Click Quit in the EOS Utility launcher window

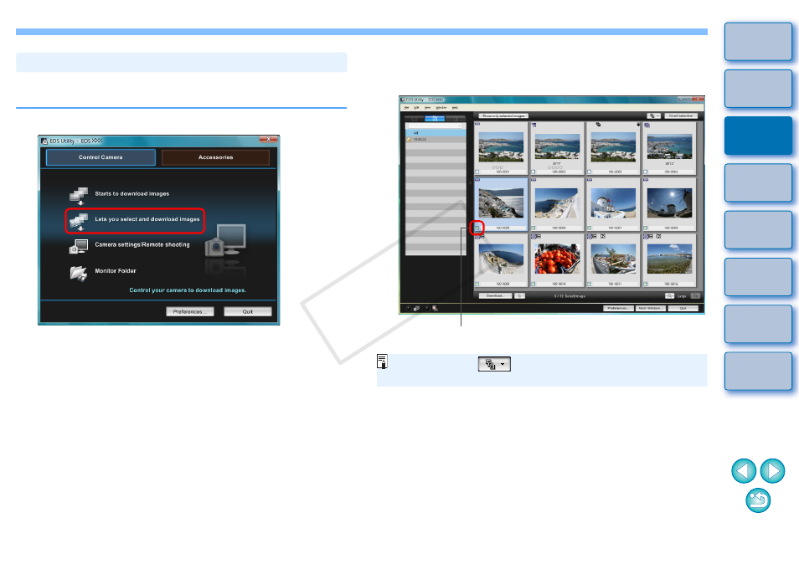[248, 311]
